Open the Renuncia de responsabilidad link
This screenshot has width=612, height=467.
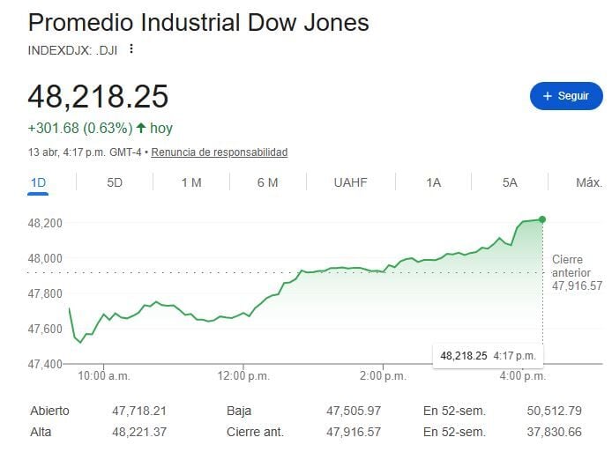220,152
